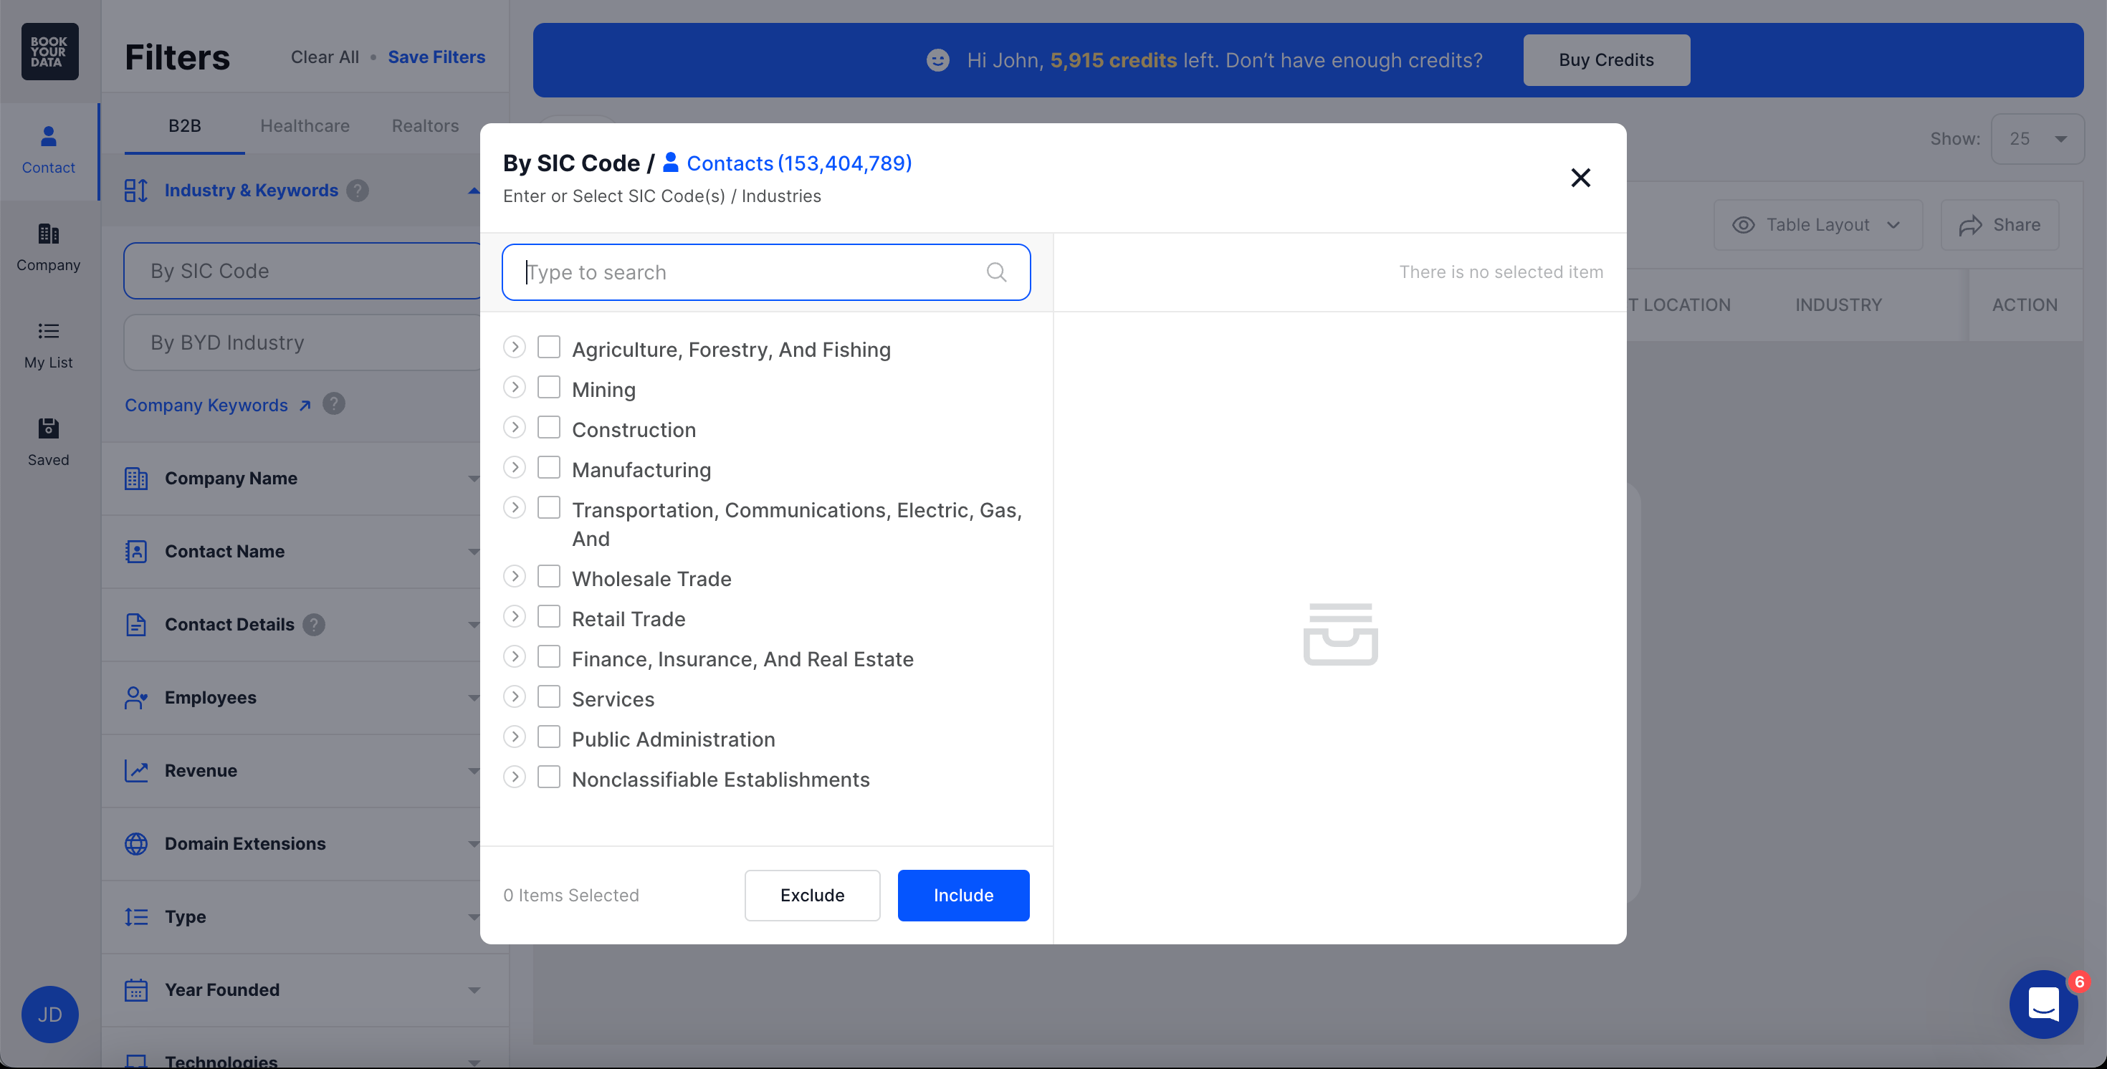Close the SIC Code dialog
The image size is (2107, 1069).
(x=1580, y=178)
